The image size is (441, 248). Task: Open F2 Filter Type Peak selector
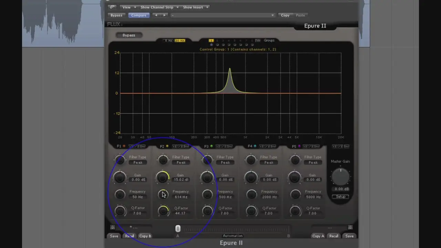(181, 163)
